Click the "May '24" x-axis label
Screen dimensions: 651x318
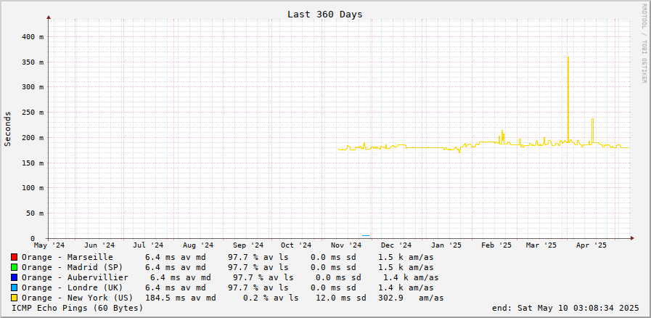49,245
